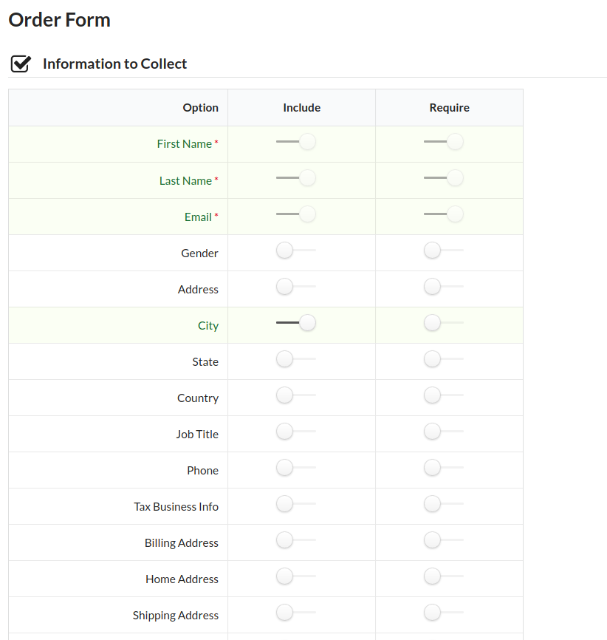Image resolution: width=607 pixels, height=640 pixels.
Task: Select the Require column header
Action: coord(449,108)
